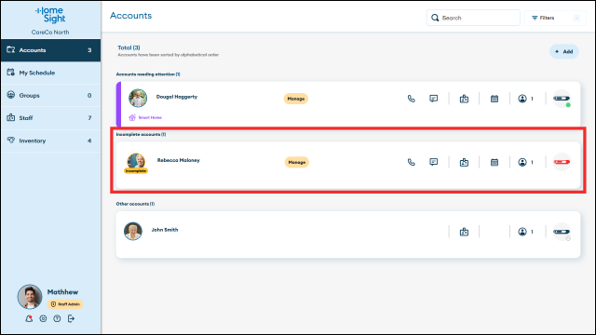Click Rebecca Maloney's red device icon
This screenshot has width=596, height=335.
point(562,162)
